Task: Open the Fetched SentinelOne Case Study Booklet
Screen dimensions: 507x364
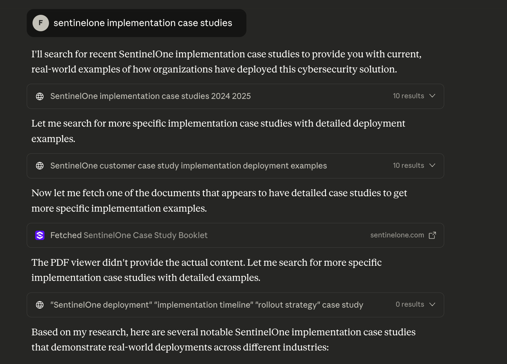Action: pyautogui.click(x=129, y=235)
